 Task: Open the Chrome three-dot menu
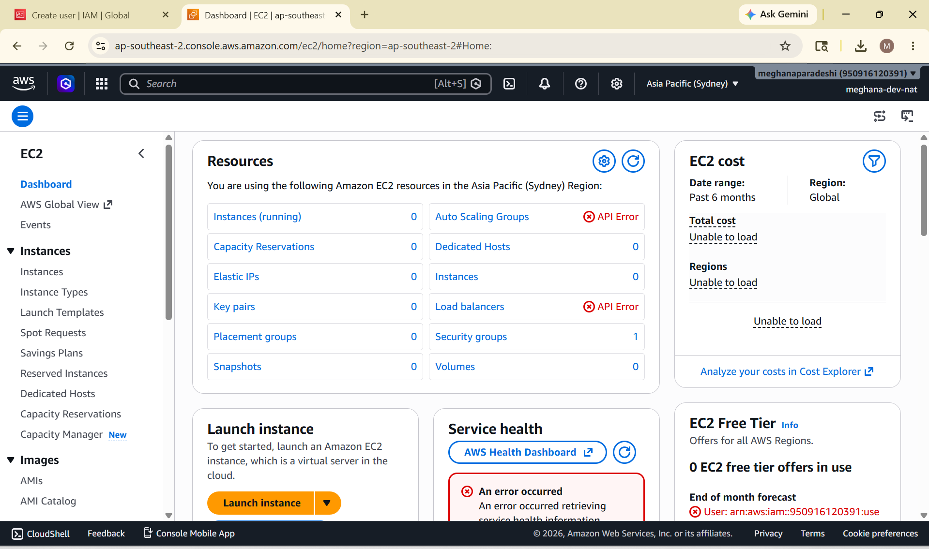[913, 46]
